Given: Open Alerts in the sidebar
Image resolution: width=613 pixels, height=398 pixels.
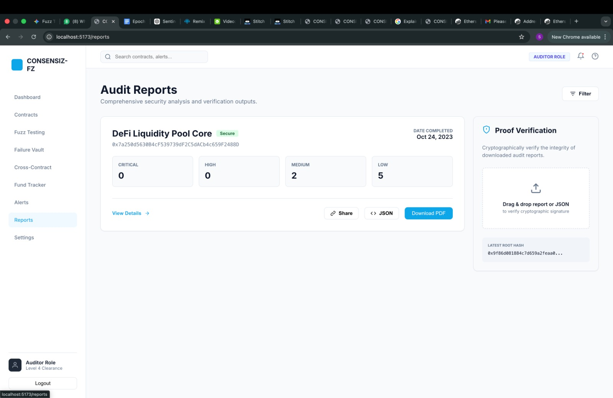Looking at the screenshot, I should pos(43,202).
